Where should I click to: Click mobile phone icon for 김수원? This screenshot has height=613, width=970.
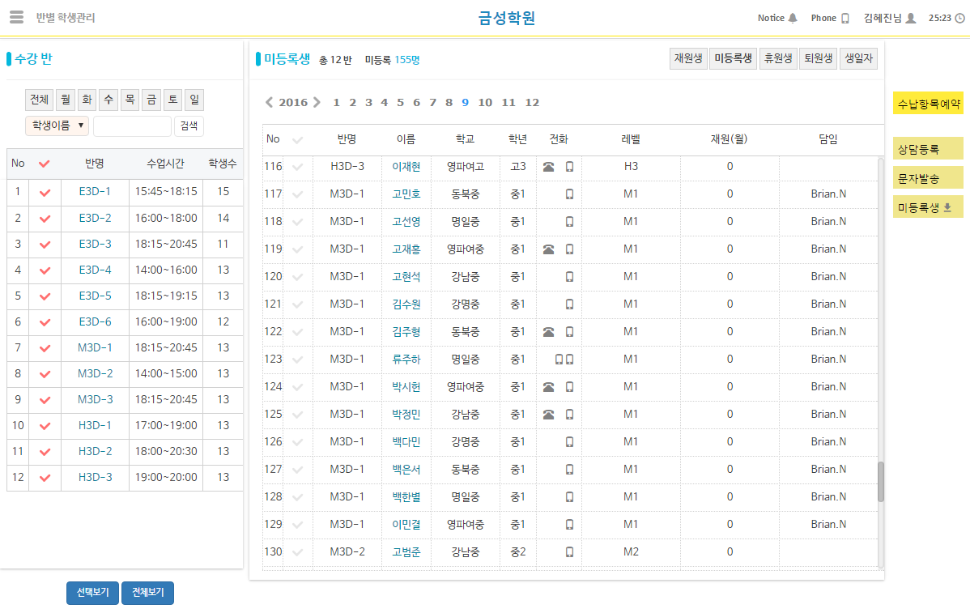570,304
